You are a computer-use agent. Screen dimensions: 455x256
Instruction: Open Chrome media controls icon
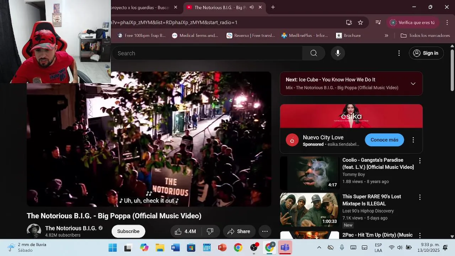coord(378,22)
